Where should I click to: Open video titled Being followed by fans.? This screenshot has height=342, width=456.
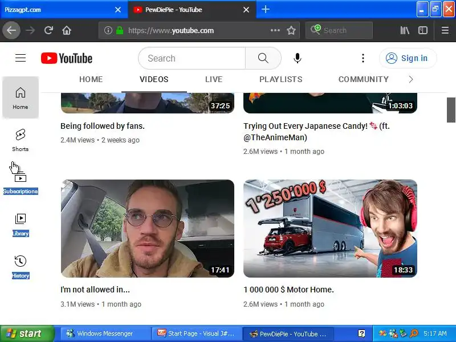[x=103, y=126]
